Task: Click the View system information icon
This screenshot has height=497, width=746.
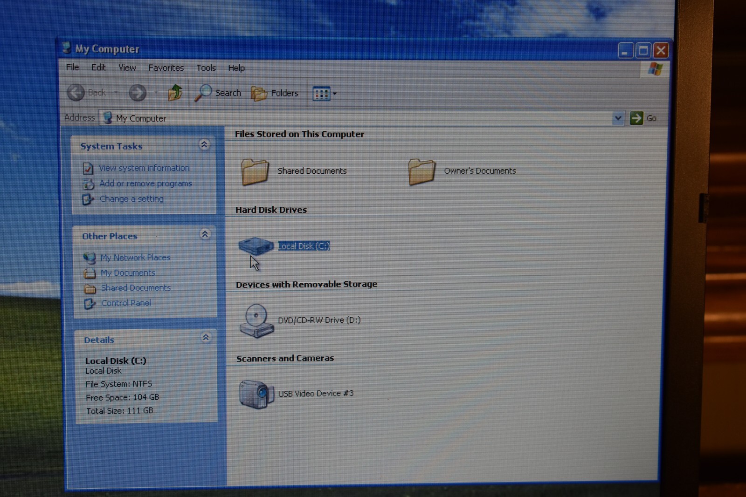Action: (88, 168)
